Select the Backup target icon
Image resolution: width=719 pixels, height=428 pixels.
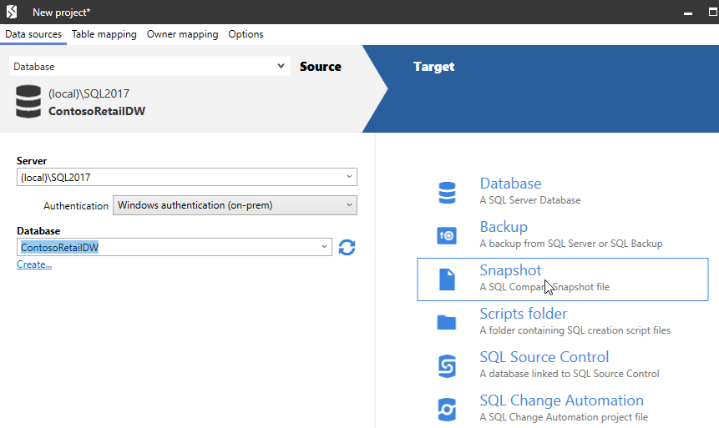point(447,236)
